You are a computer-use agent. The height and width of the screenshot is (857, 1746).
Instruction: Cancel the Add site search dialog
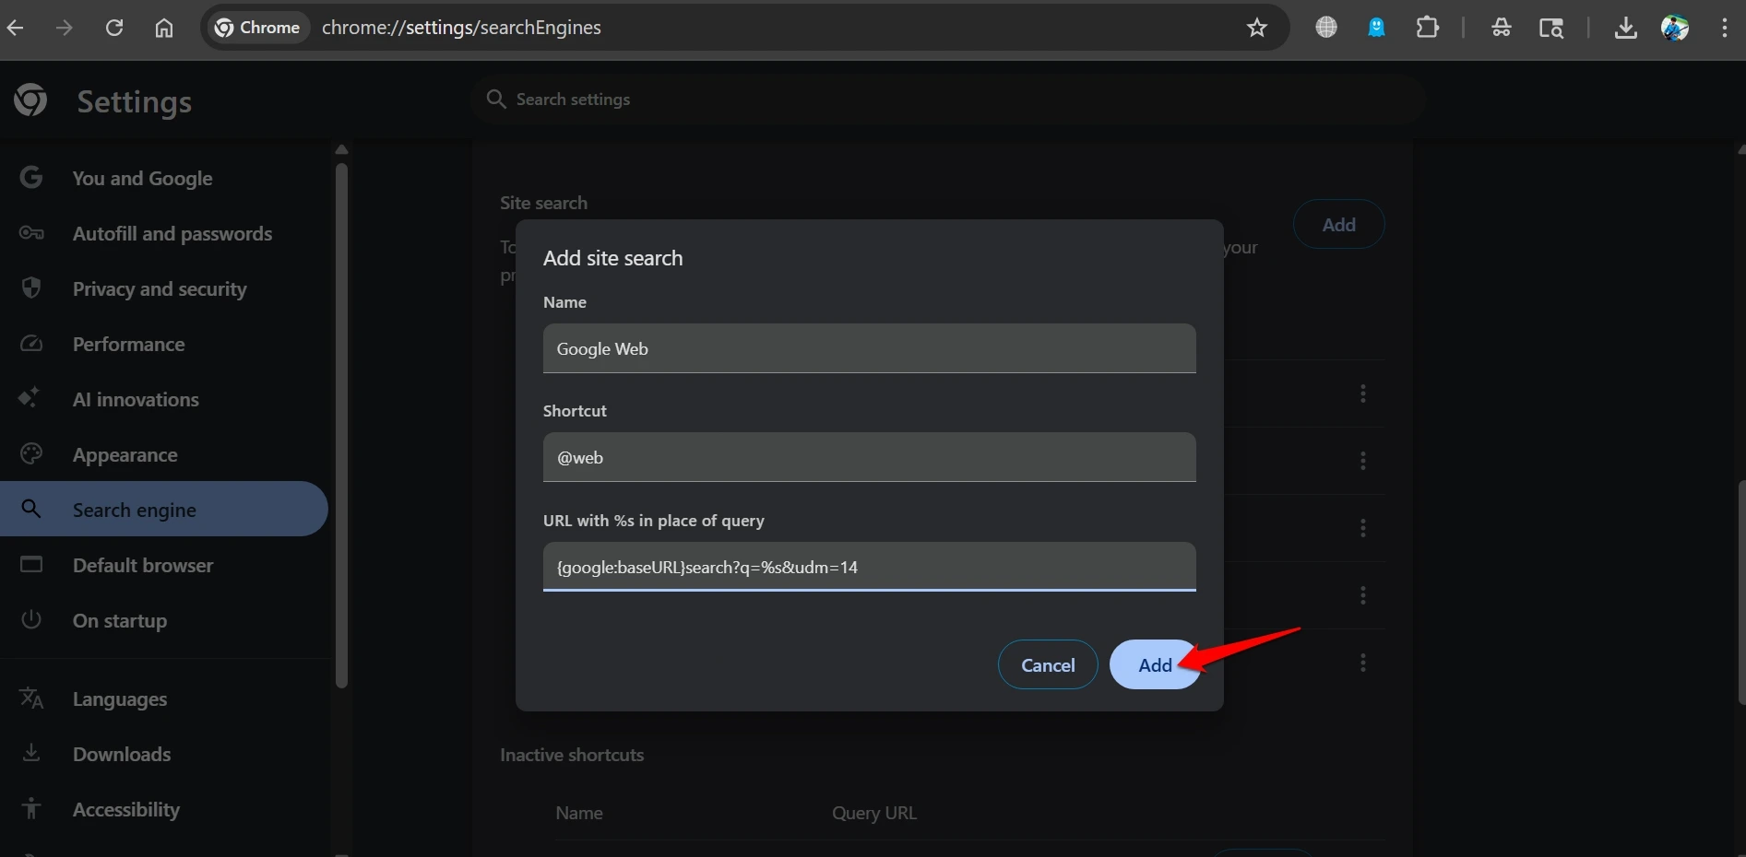[x=1047, y=664]
